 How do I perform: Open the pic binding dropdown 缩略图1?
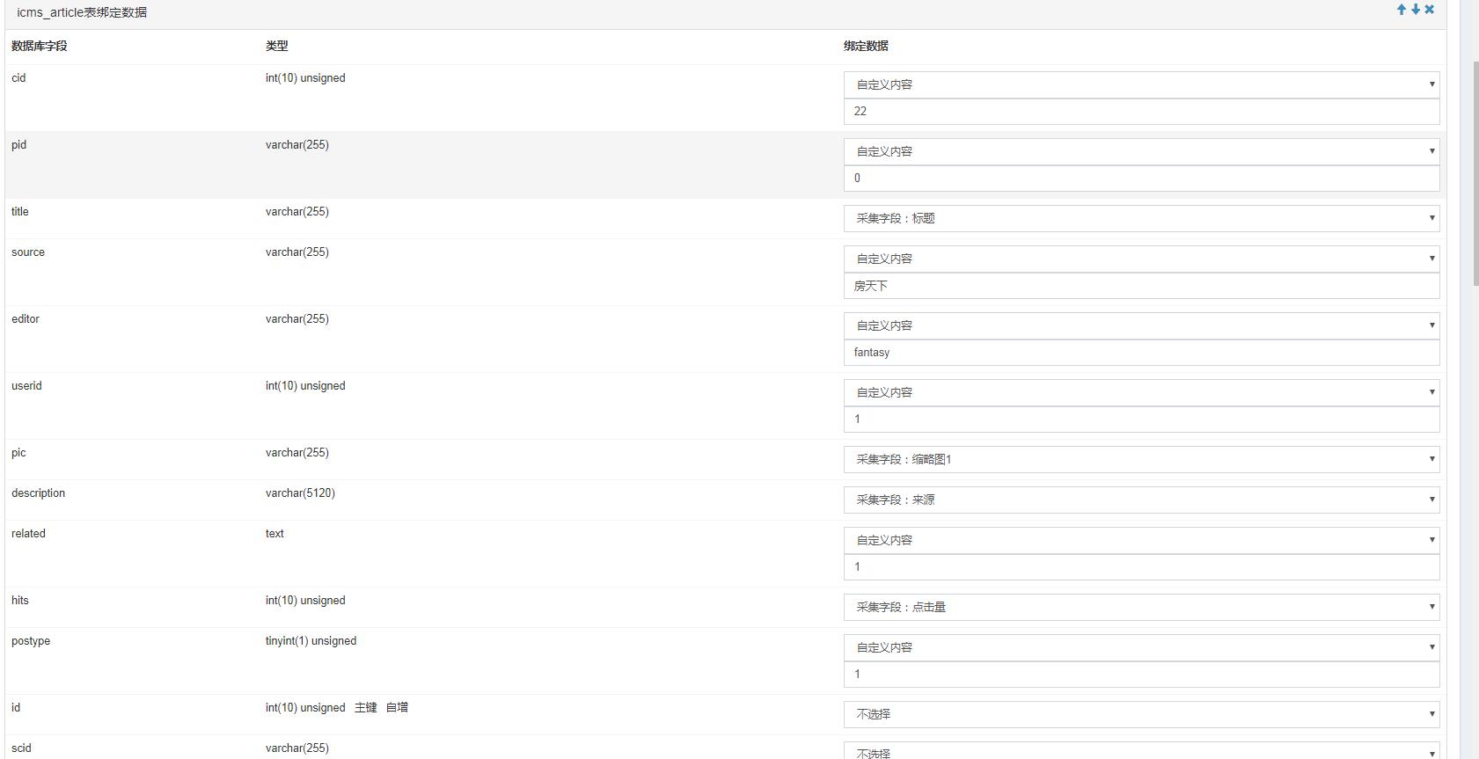[1141, 459]
